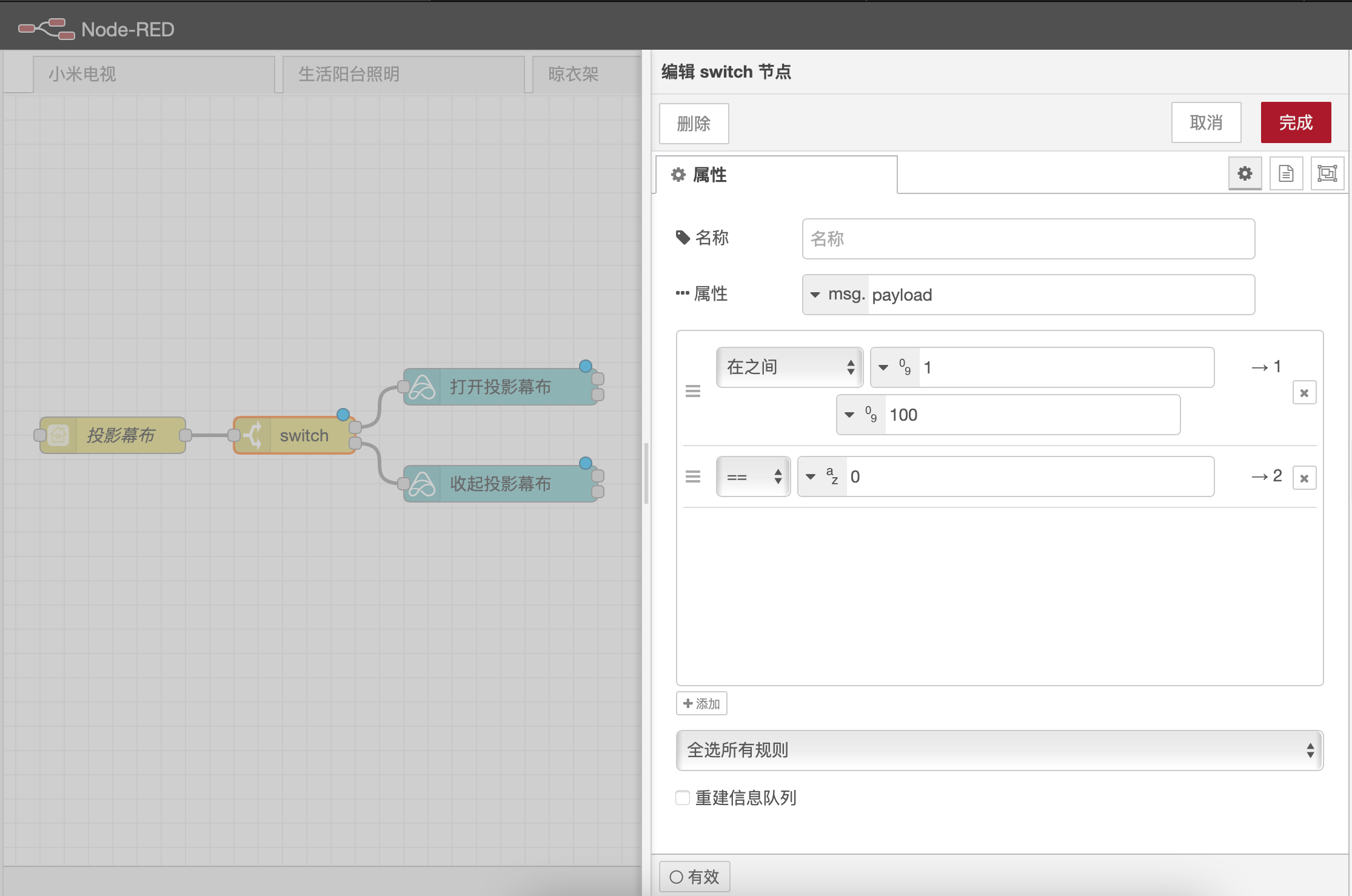This screenshot has width=1352, height=896.
Task: Click the 添加 add rule button
Action: coord(701,704)
